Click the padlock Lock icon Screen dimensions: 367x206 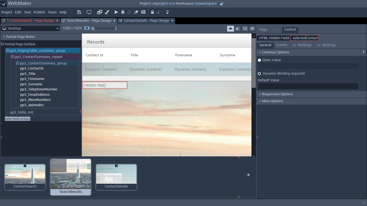[x=152, y=12]
